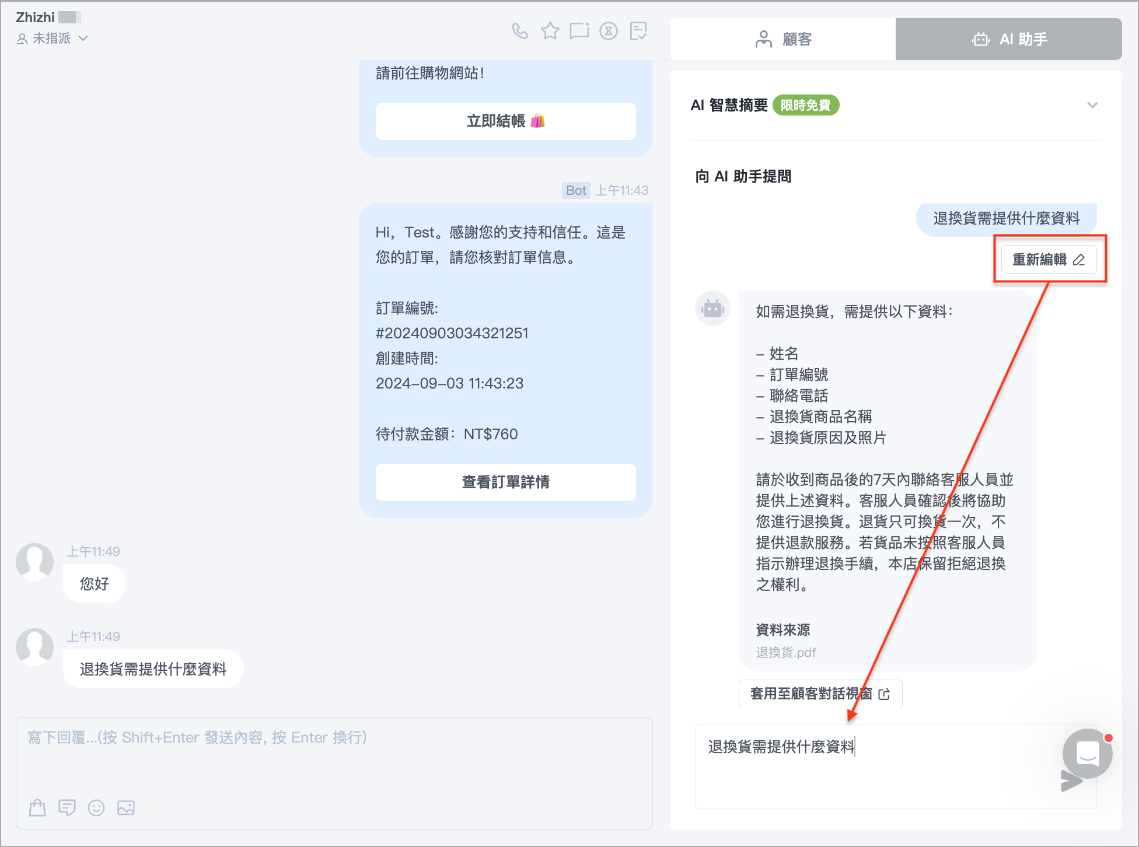The height and width of the screenshot is (847, 1139).
Task: Click the AI bot avatar icon
Action: pos(712,308)
